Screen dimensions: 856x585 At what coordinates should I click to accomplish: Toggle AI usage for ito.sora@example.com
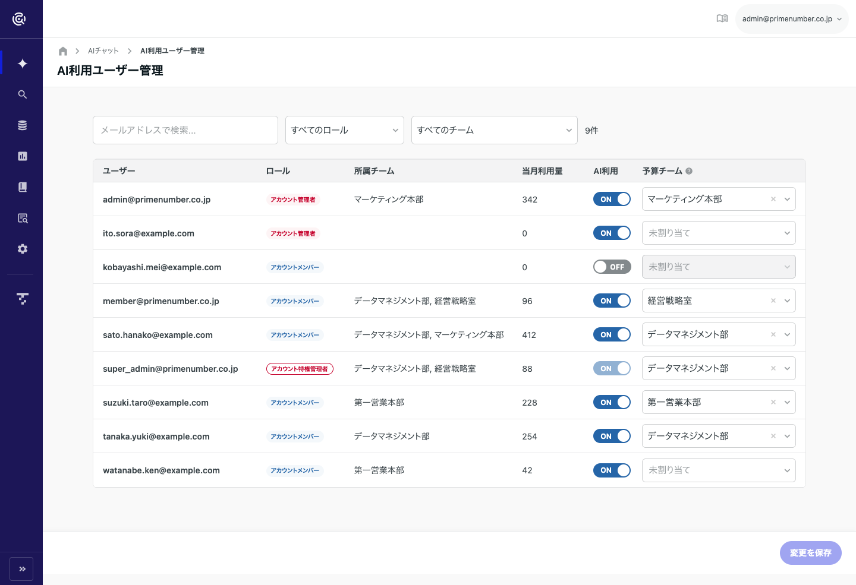(x=612, y=233)
